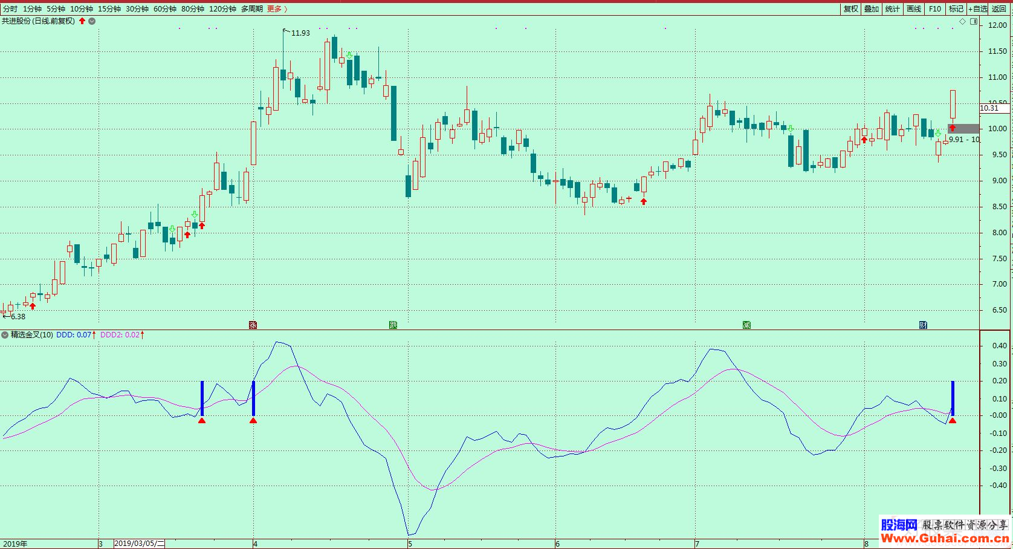Expand the 更多 periods menu
Screen dimensions: 1013x549
tap(277, 9)
